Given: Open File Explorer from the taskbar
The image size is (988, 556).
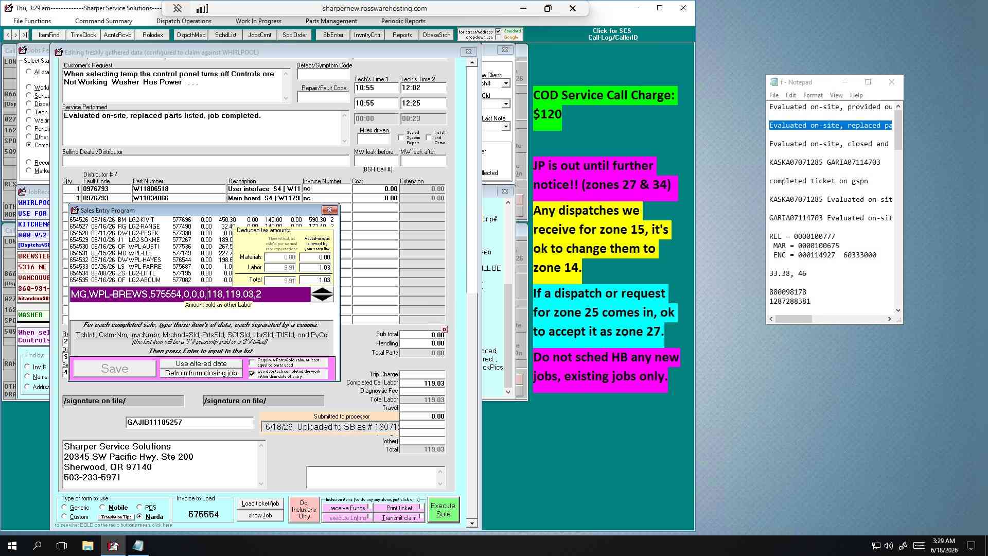Looking at the screenshot, I should 87,546.
